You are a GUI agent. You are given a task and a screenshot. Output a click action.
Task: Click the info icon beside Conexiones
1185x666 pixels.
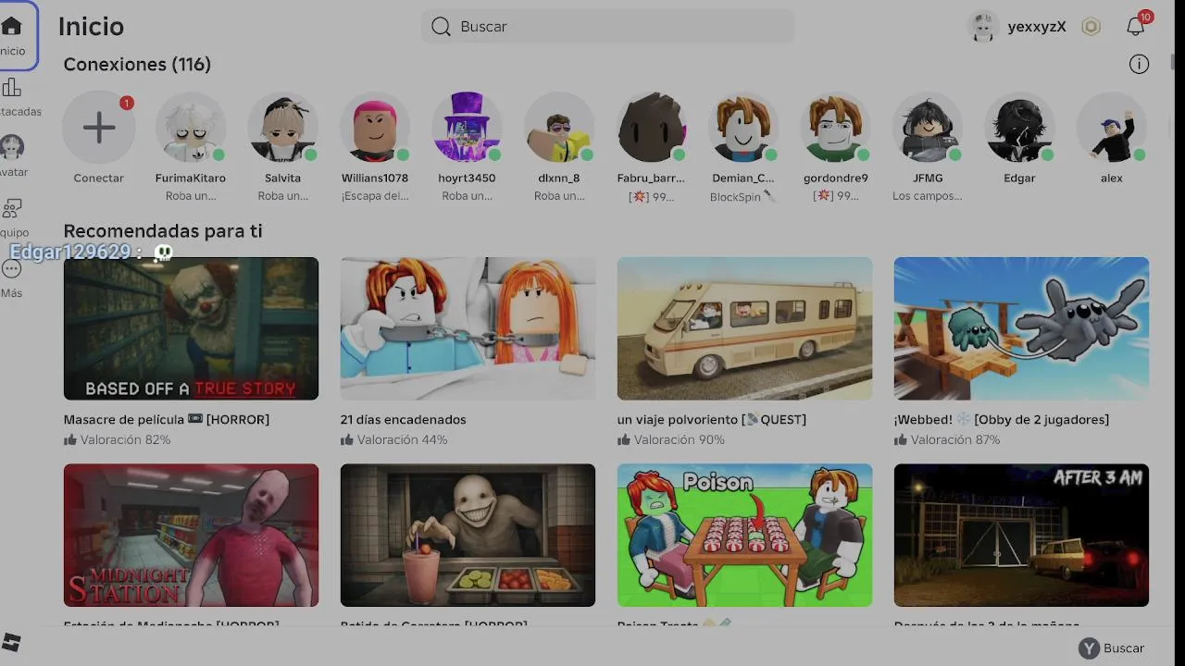click(x=1139, y=64)
